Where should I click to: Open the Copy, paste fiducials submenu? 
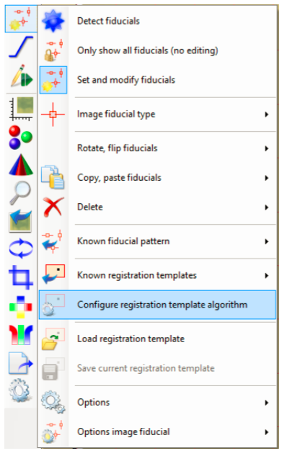pos(157,178)
